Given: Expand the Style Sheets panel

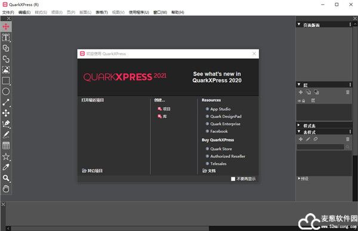Looking at the screenshot, I should tap(299, 125).
